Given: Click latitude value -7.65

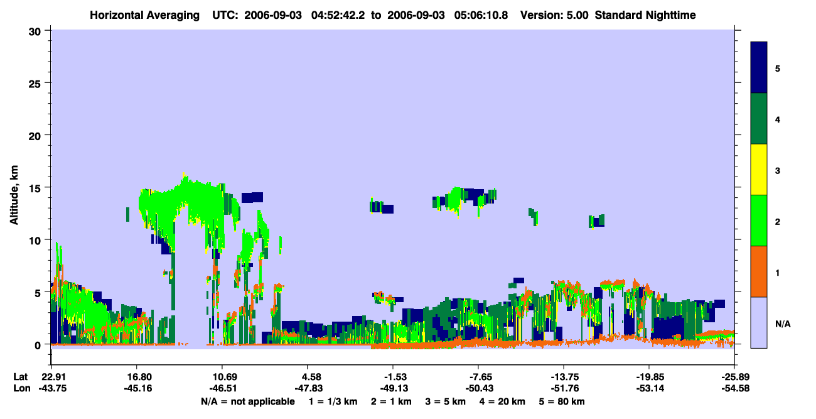Looking at the screenshot, I should (478, 376).
